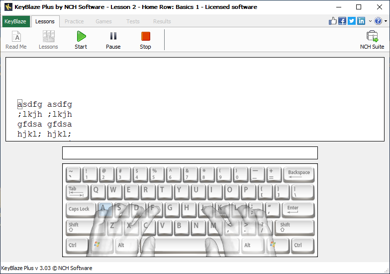Click lesson line 'gfdsa gfdsa'
The height and width of the screenshot is (274, 390).
(45, 124)
